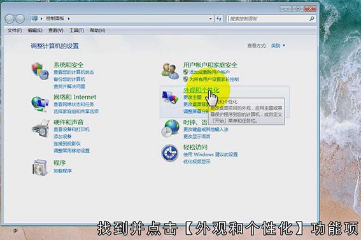Open the 系统和安全 category icon
This screenshot has height=240, width=361.
point(40,71)
